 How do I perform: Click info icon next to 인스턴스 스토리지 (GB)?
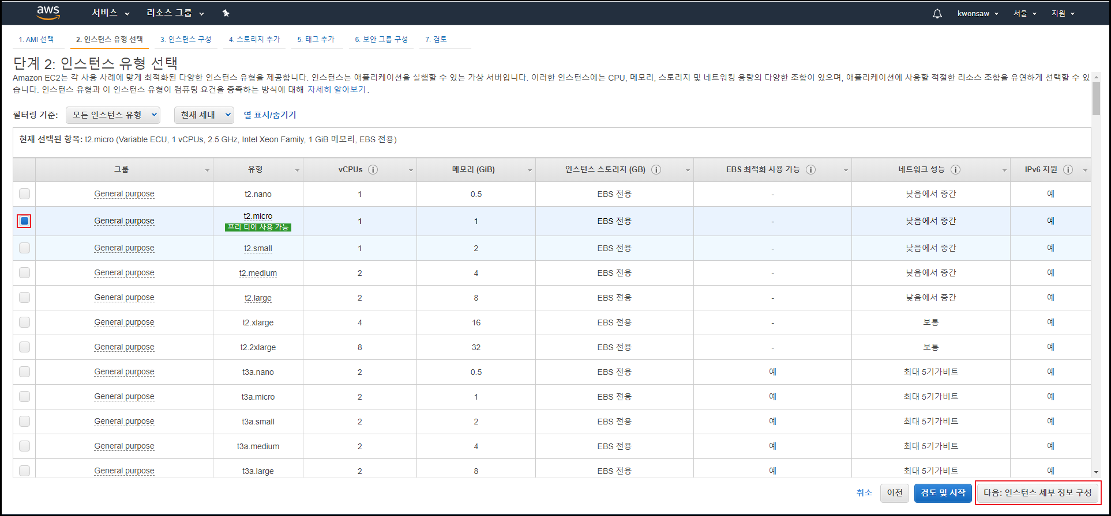tap(656, 169)
